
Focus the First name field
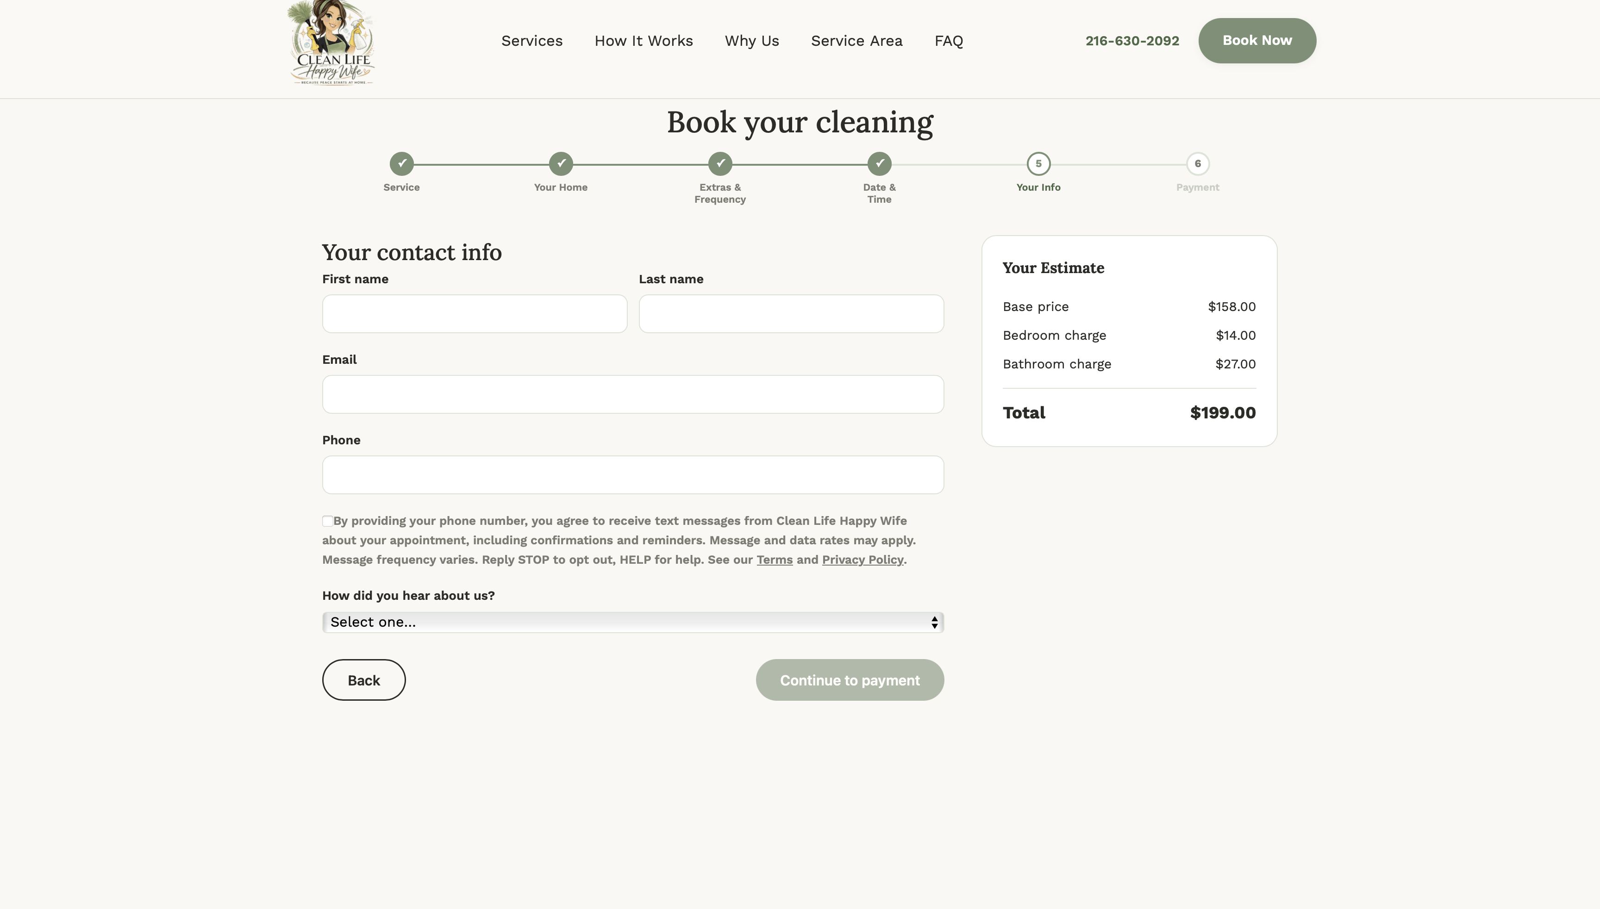click(x=475, y=314)
